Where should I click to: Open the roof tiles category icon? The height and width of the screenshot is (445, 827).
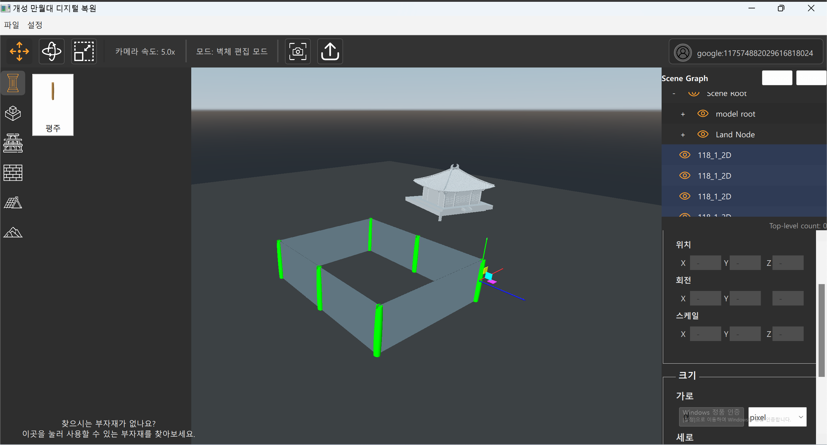(x=13, y=203)
